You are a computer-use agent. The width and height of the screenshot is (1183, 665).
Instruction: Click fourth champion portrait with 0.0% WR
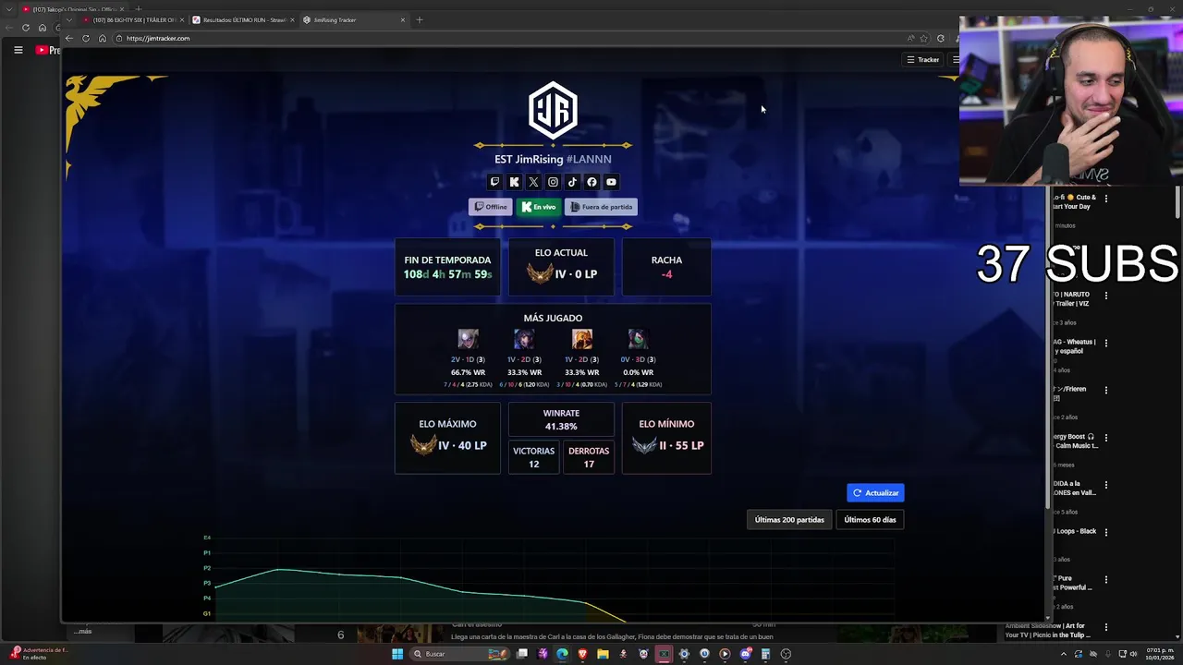638,339
